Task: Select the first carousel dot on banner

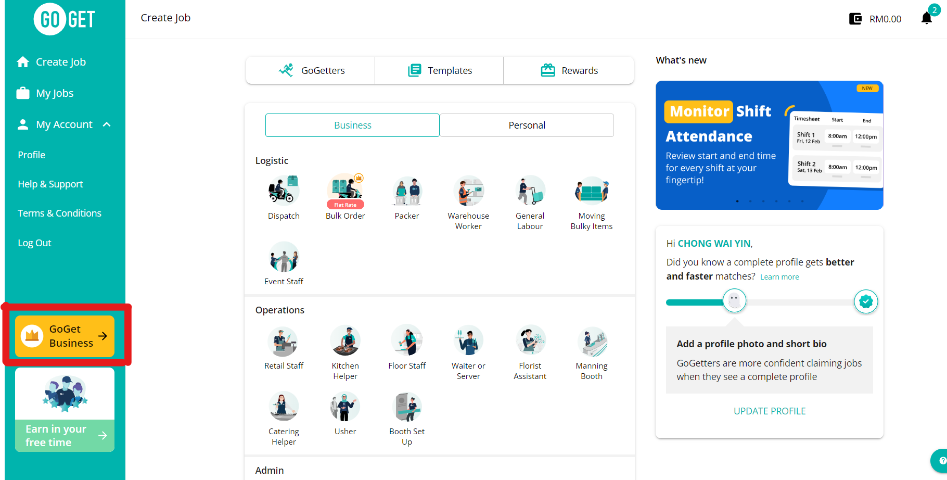Action: coord(737,201)
